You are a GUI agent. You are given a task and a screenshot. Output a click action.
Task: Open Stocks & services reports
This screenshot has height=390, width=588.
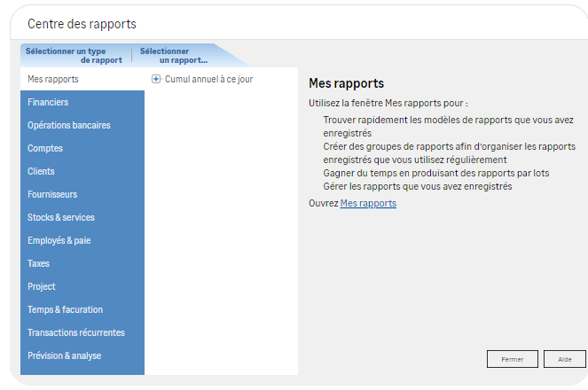pyautogui.click(x=82, y=217)
